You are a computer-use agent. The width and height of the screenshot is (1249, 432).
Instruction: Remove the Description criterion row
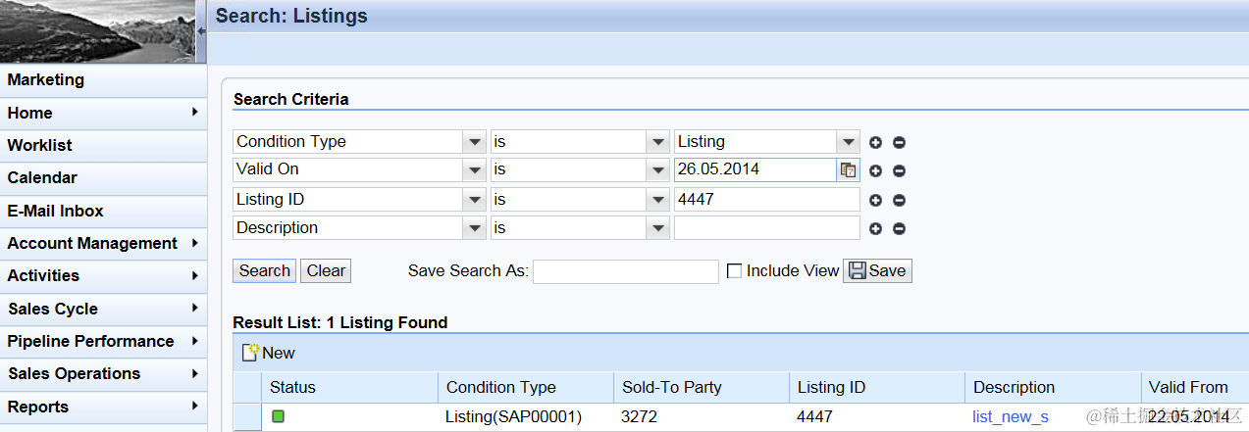point(899,229)
